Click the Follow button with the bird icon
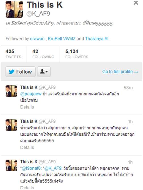 [x=20, y=72]
